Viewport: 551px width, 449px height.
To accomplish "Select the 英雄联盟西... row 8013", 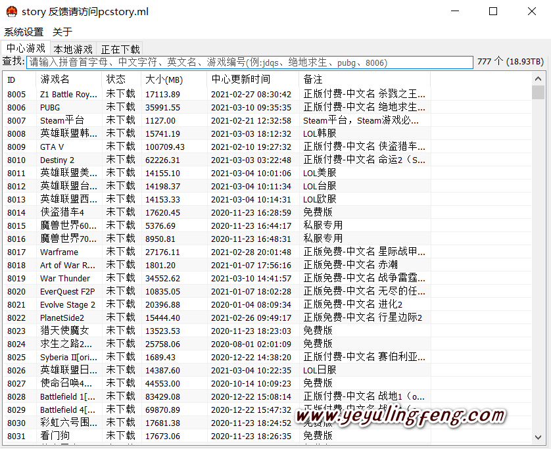I will click(x=267, y=199).
